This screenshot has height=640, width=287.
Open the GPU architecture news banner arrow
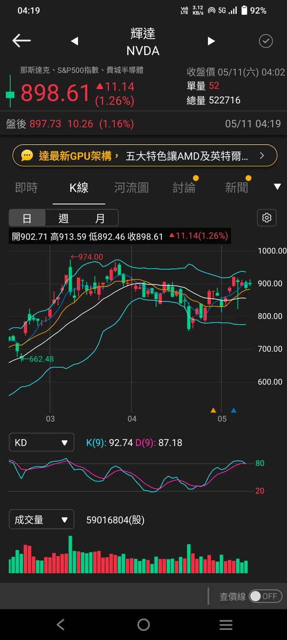[x=262, y=156]
